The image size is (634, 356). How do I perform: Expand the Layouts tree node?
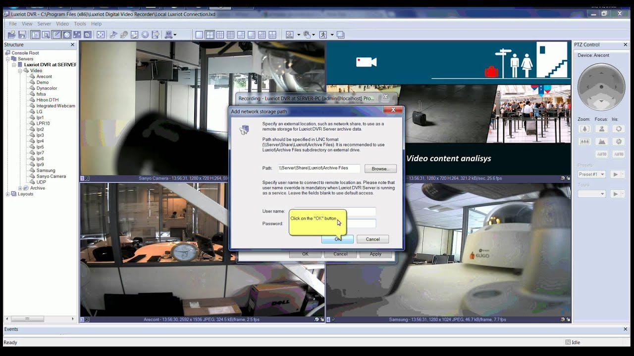[x=8, y=194]
